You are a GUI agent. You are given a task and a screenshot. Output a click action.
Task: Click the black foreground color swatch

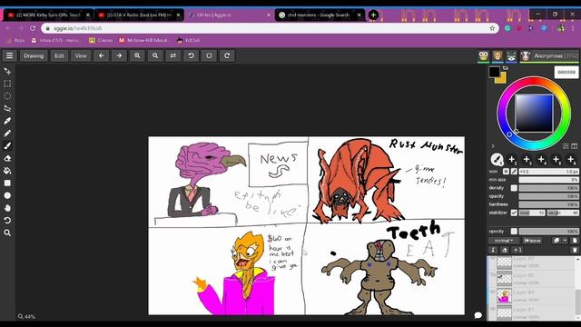pos(494,72)
